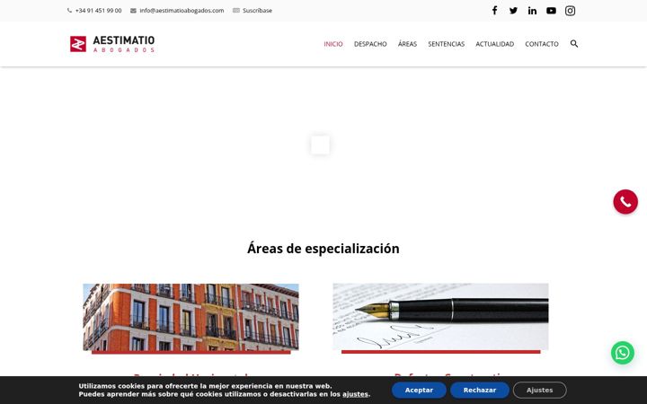Open the green WhatsApp chat button
Image resolution: width=647 pixels, height=404 pixels.
coord(623,353)
